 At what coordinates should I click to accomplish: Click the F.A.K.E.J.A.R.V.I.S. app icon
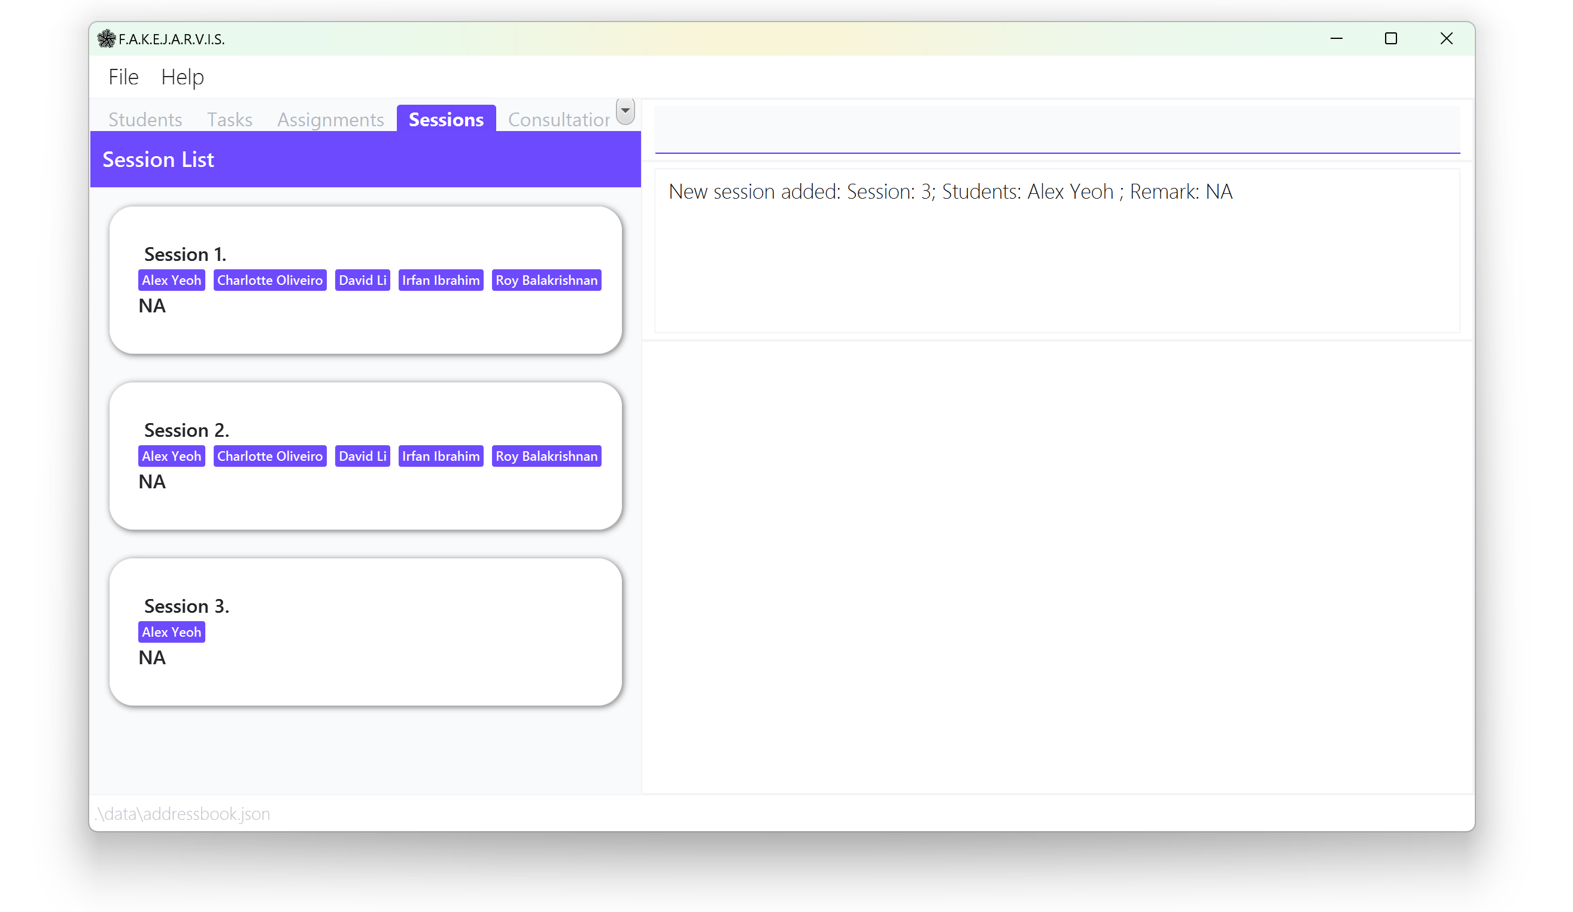coord(107,39)
